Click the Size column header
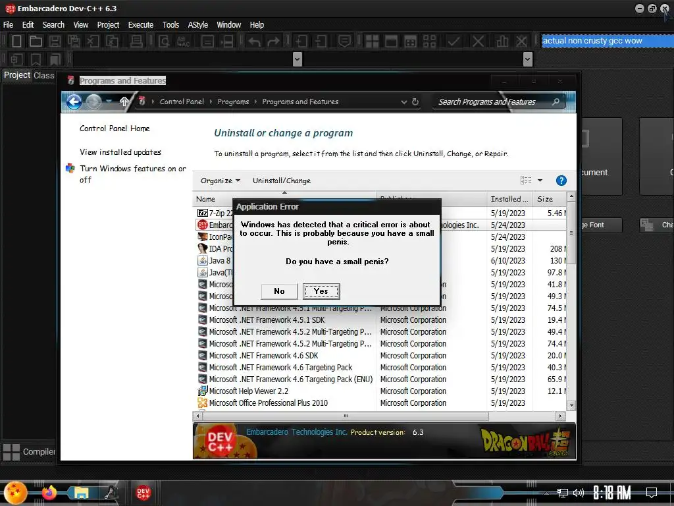674x506 pixels. [x=550, y=199]
